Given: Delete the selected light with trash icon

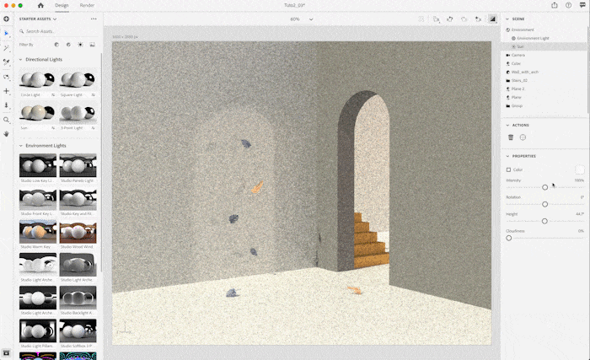Looking at the screenshot, I should point(510,137).
